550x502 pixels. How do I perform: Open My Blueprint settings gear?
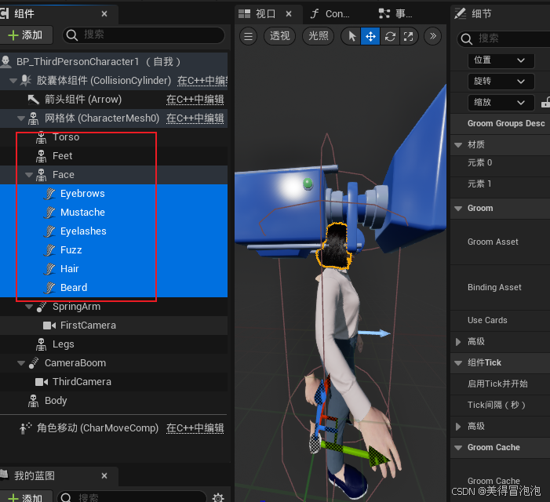(218, 497)
